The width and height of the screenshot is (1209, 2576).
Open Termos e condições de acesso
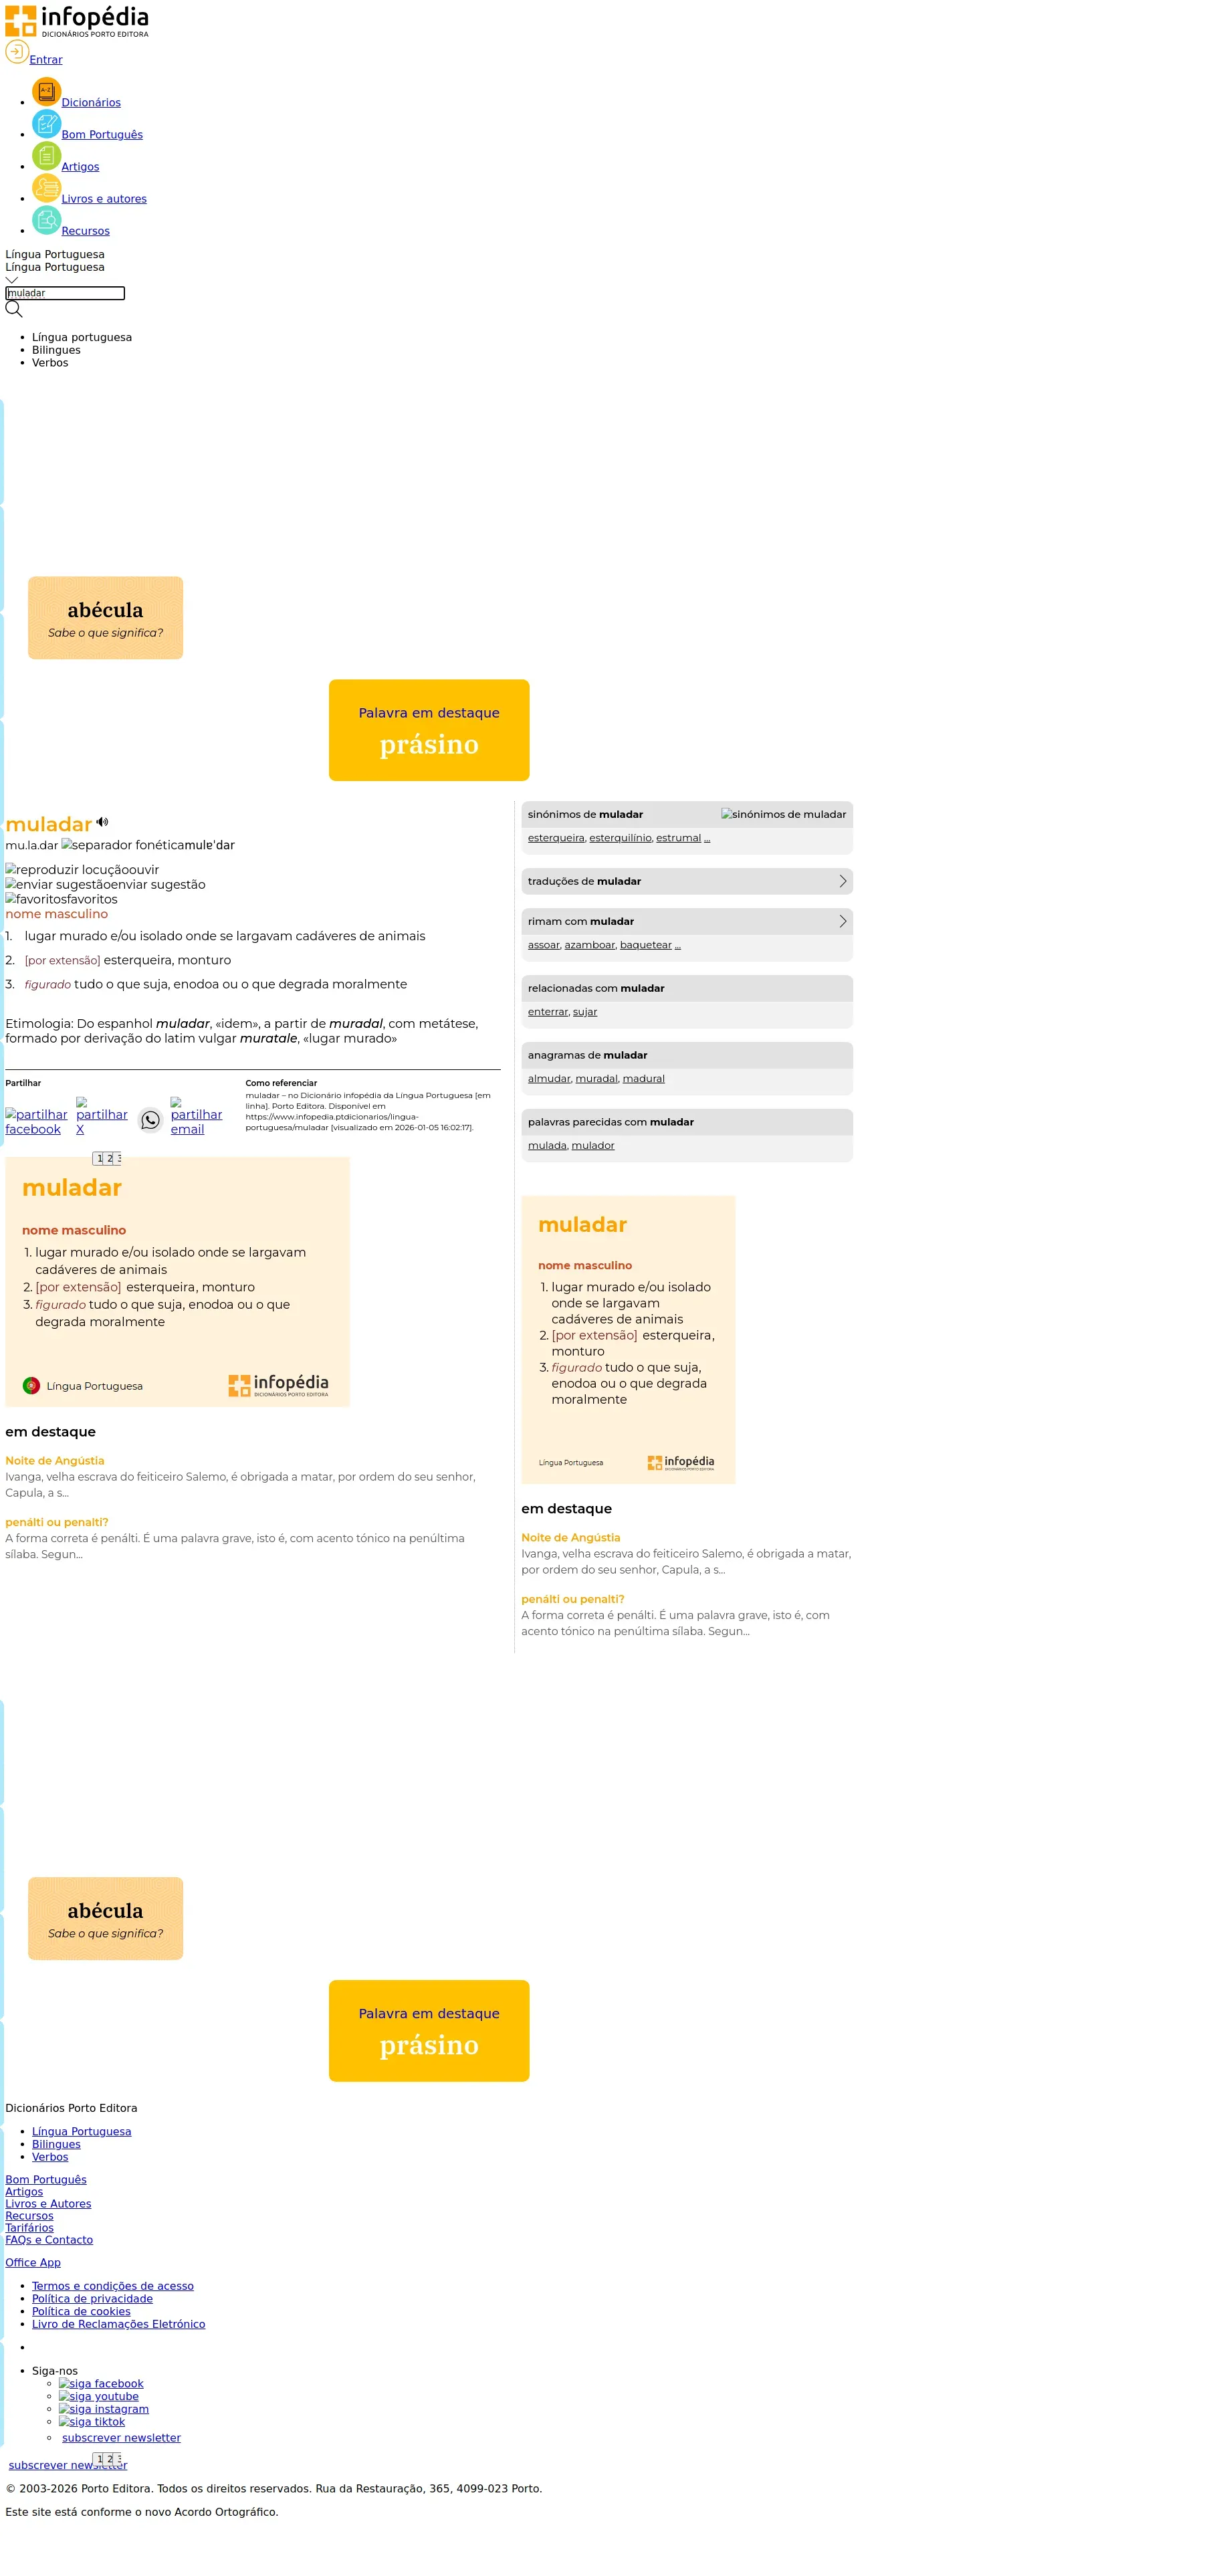point(113,2286)
